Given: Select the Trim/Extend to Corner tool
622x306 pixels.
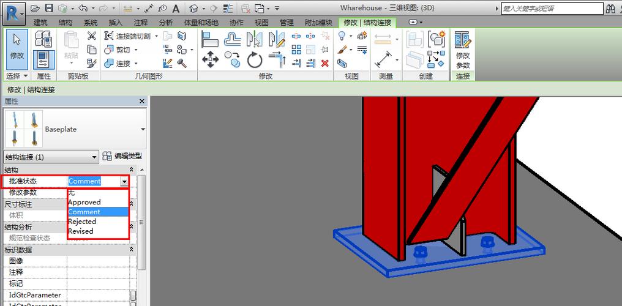Looking at the screenshot, I should 277,60.
